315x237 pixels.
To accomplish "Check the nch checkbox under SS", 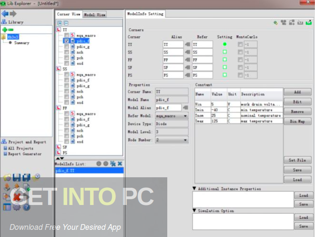I will [67, 91].
